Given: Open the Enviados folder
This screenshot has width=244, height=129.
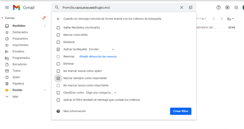Looking at the screenshot, I should 18,51.
